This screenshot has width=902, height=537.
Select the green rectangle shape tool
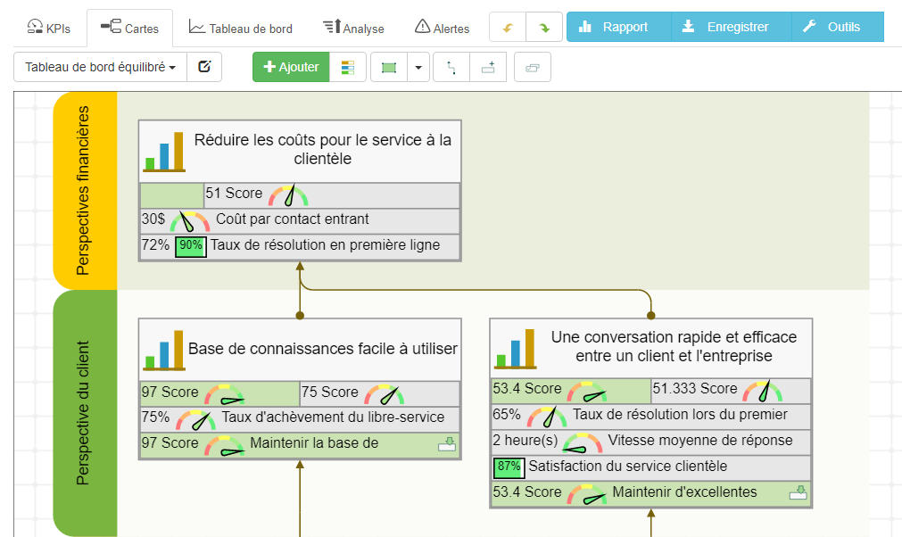pos(389,67)
